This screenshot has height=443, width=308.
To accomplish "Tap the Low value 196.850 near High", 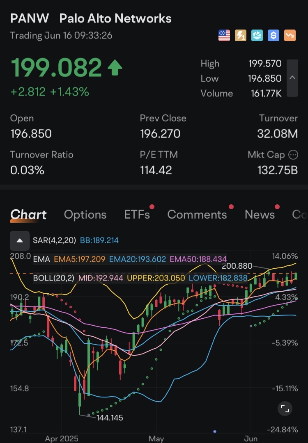I will (x=265, y=78).
